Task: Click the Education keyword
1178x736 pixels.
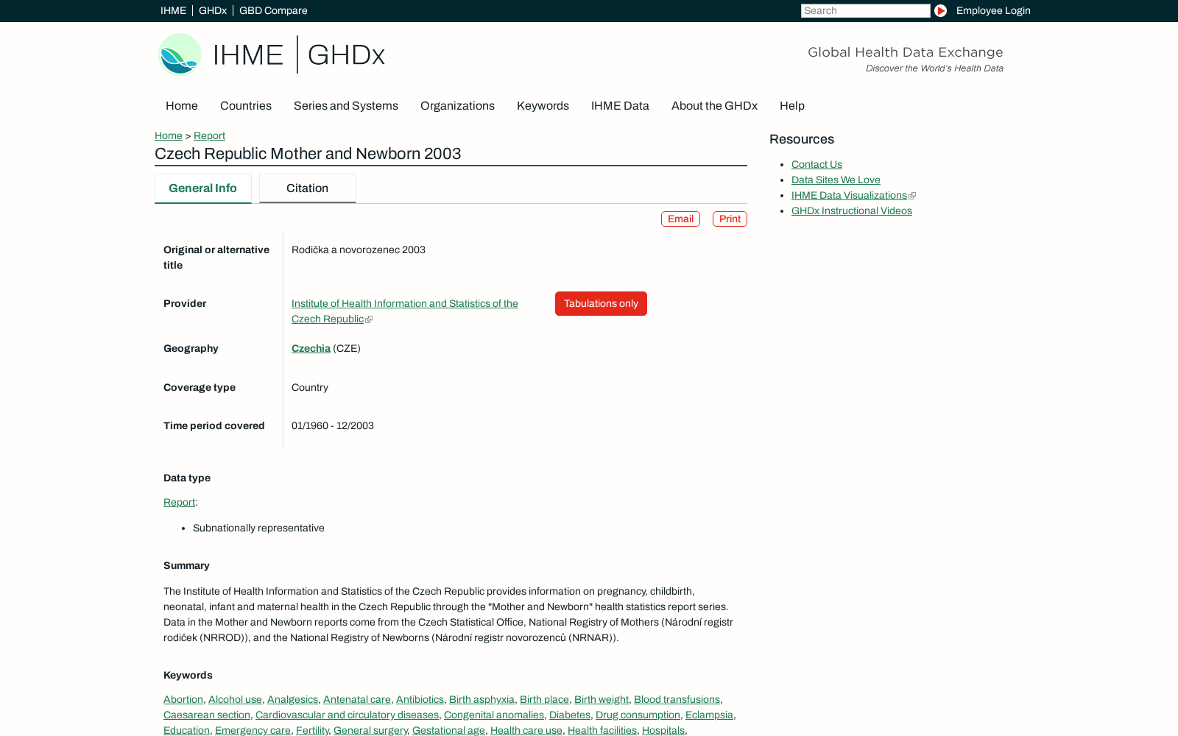Action: 186,731
